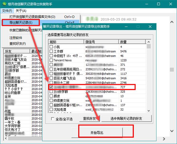Maximize the chat export dialog
177x144 pixels.
pos(138,27)
